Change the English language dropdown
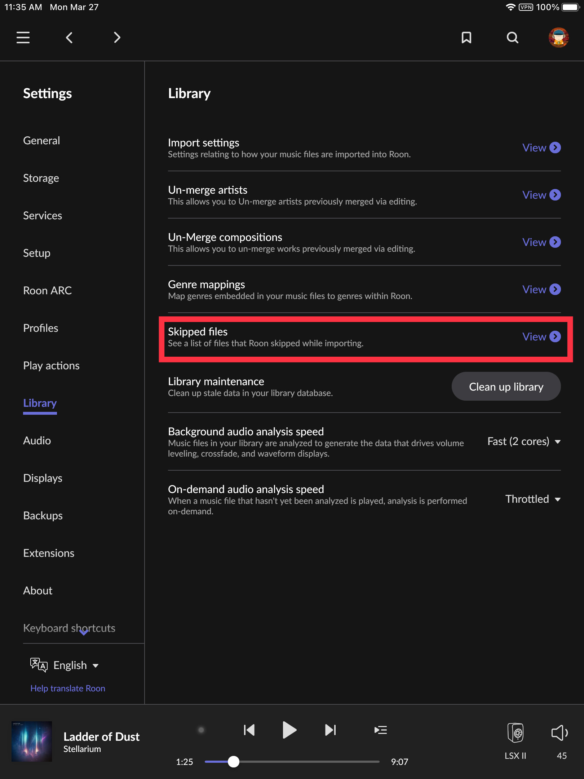This screenshot has height=779, width=584. click(x=70, y=665)
